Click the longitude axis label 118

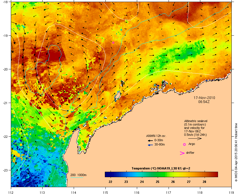point(200,192)
